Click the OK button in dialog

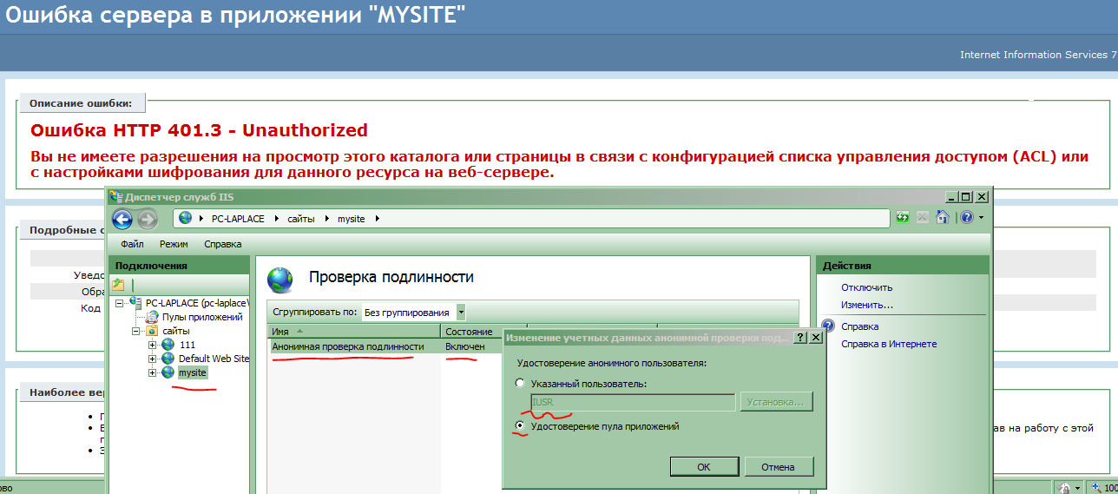click(x=704, y=466)
